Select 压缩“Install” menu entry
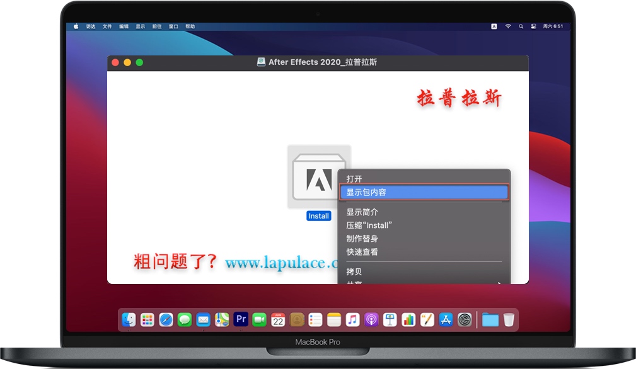 point(424,225)
